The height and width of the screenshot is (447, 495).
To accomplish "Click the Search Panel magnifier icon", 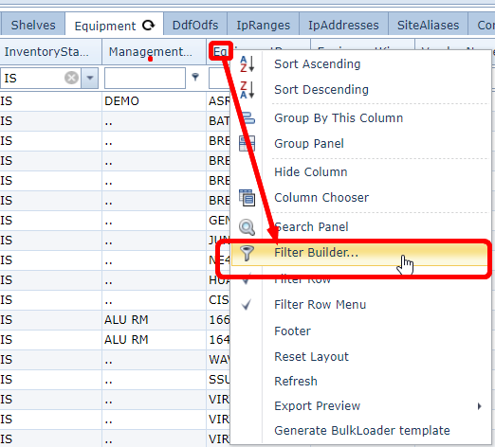I will (x=247, y=227).
